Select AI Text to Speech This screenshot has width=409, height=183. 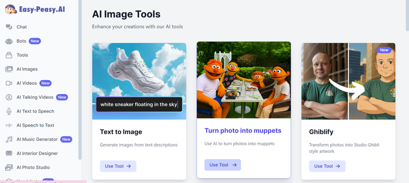point(35,111)
